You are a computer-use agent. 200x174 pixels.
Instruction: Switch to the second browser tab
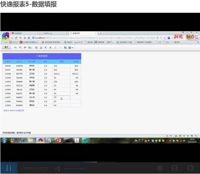(x=54, y=33)
